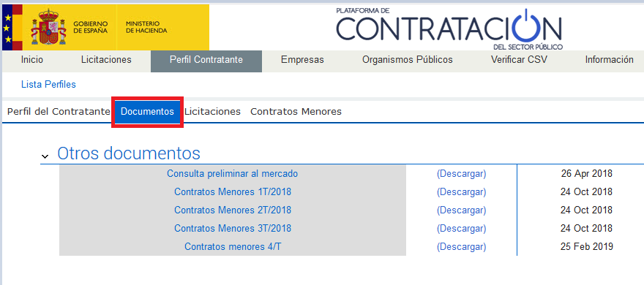Screen dimensions: 644x285
Task: Open Contratos Menores 2T/2018 document link
Action: [233, 210]
